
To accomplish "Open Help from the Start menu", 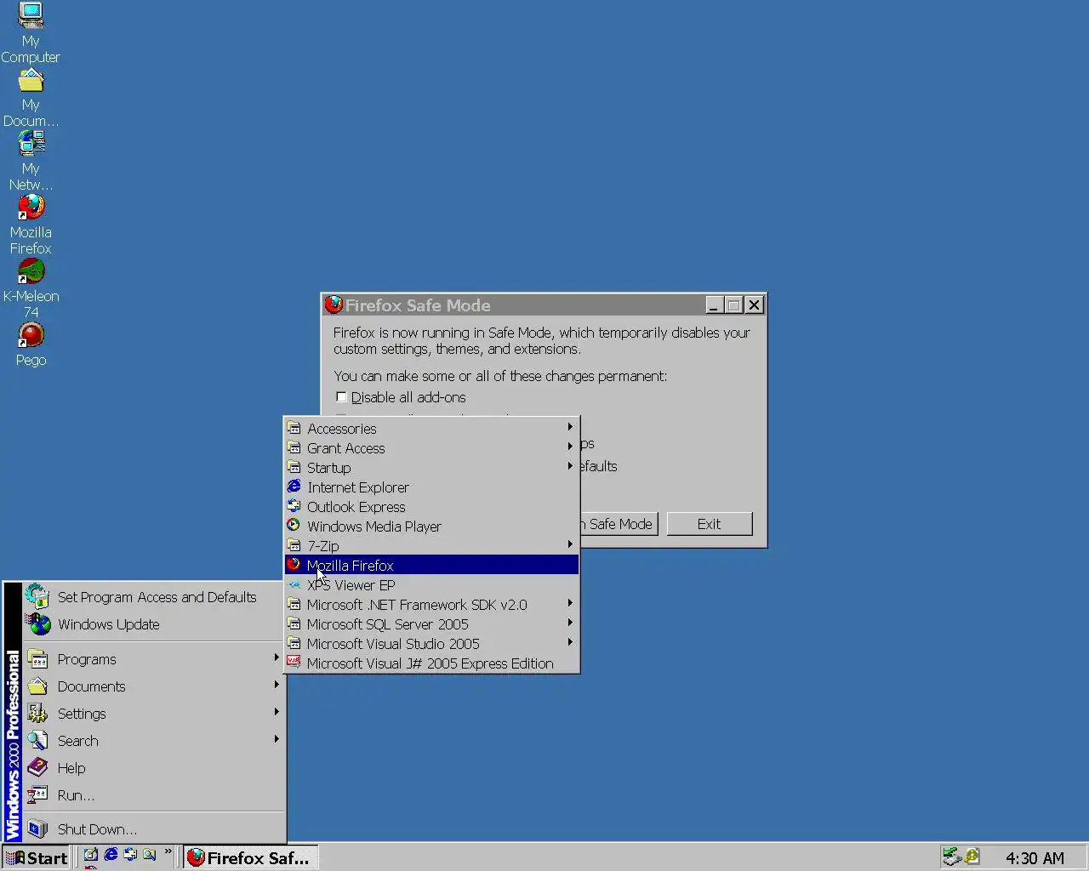I will [154, 768].
